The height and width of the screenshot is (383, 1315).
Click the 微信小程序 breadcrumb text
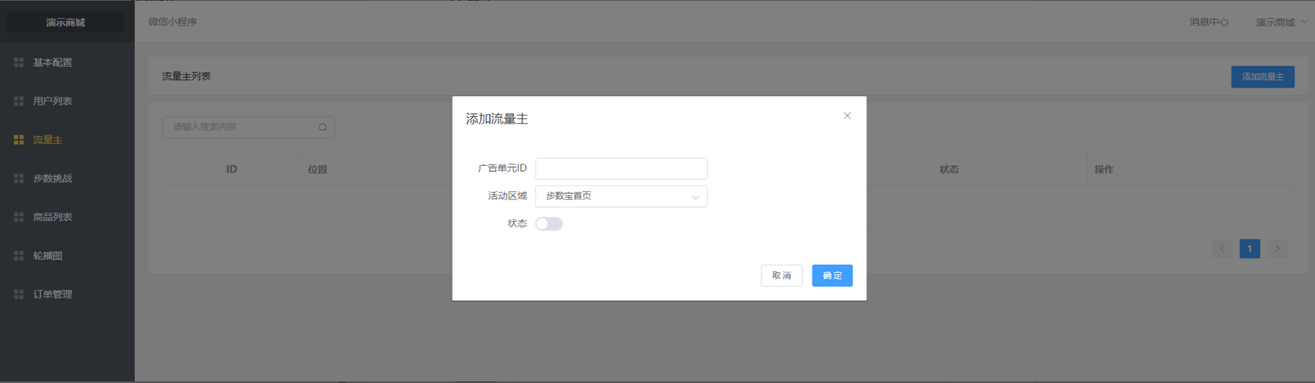(172, 22)
